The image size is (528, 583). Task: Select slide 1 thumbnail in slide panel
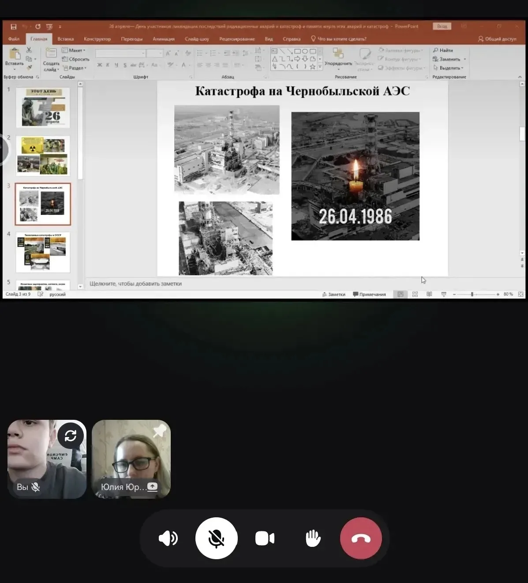click(x=43, y=108)
